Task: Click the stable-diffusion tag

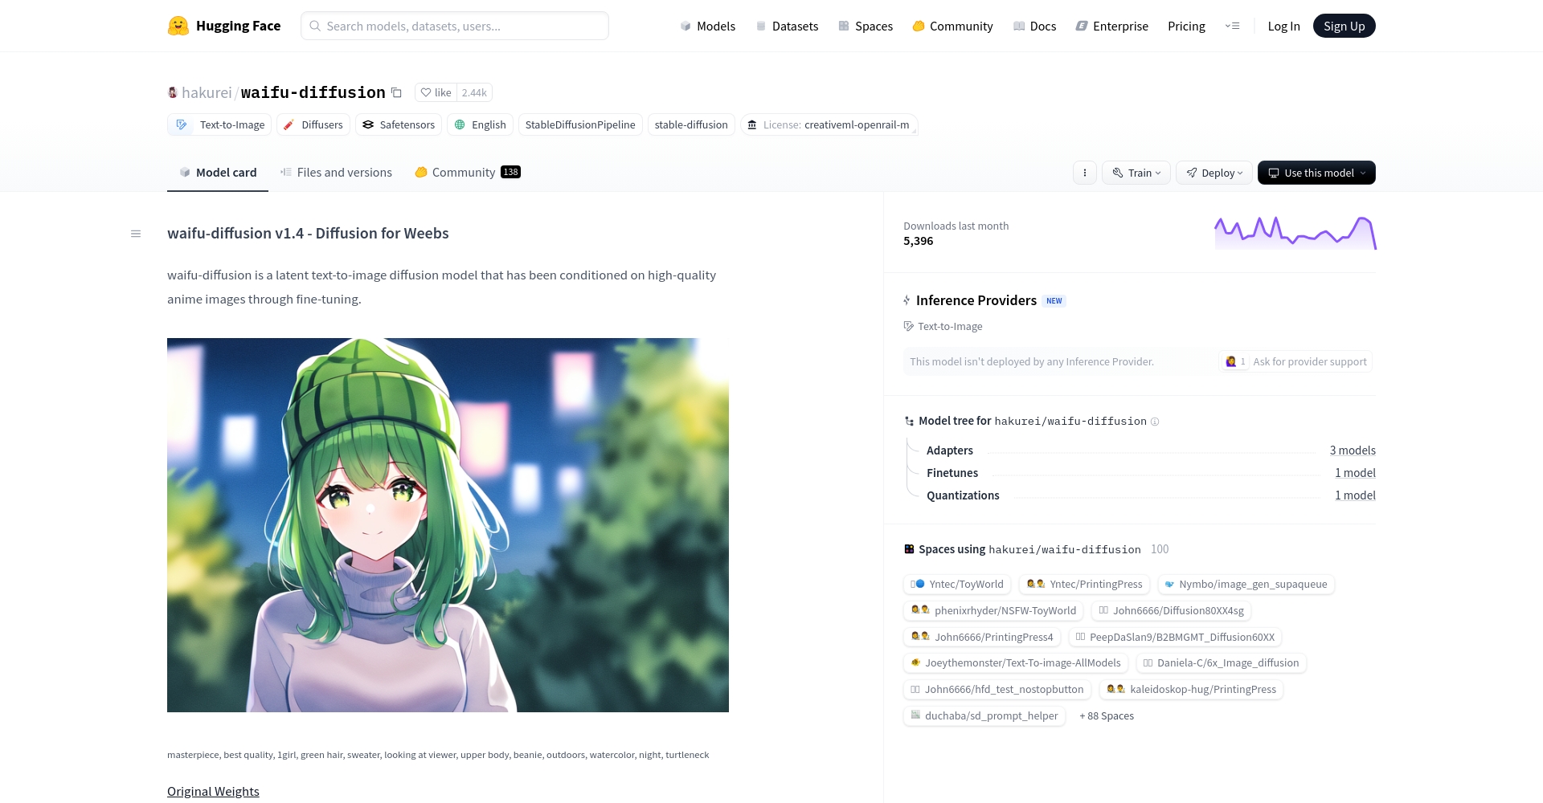Action: (691, 124)
